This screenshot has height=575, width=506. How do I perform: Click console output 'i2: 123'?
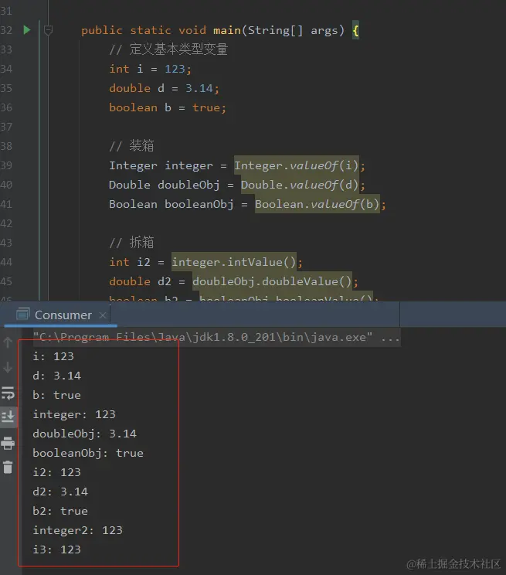[x=57, y=472]
